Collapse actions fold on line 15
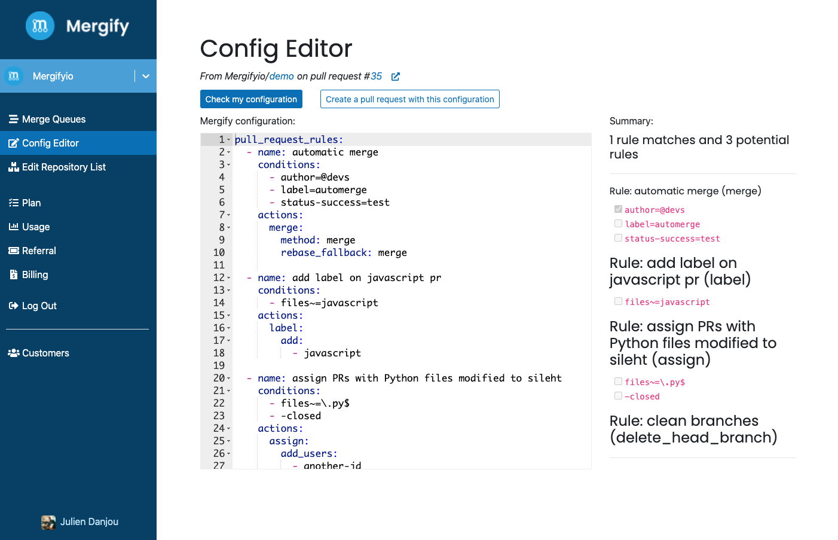The image size is (838, 540). [229, 315]
